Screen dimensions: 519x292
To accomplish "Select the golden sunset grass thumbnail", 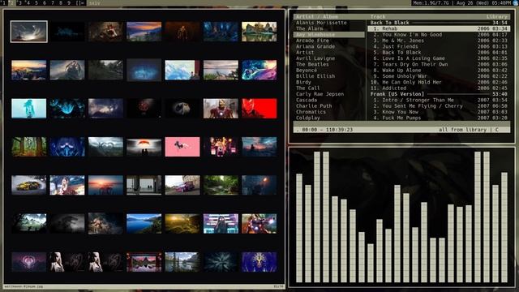I will [x=182, y=224].
